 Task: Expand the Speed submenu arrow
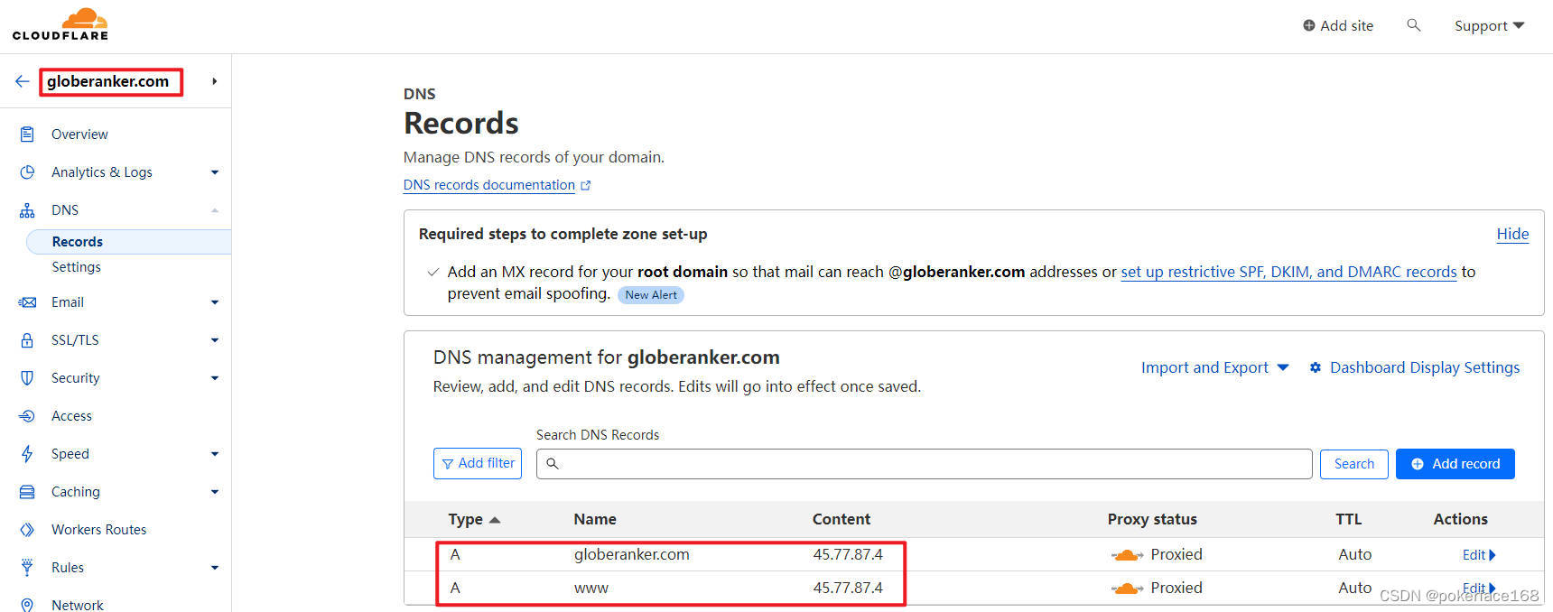pyautogui.click(x=215, y=454)
